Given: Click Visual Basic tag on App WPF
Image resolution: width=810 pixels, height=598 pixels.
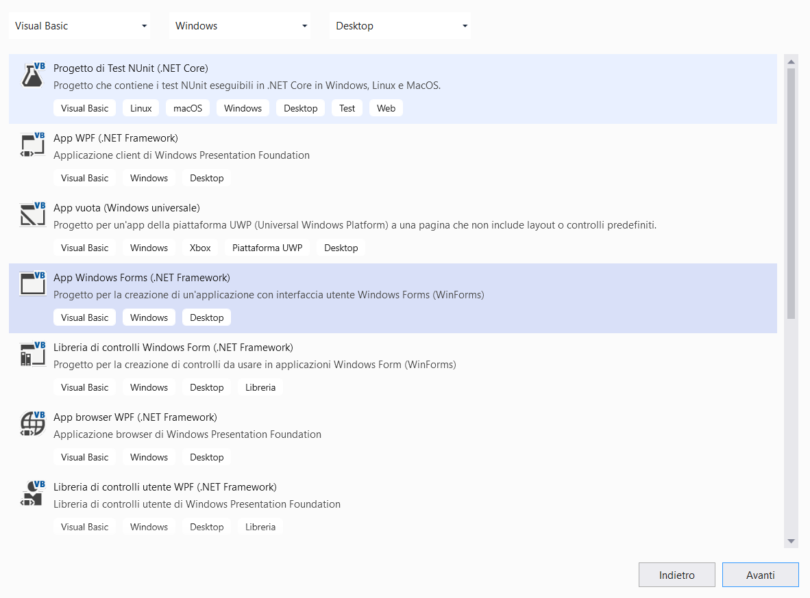Looking at the screenshot, I should coord(85,178).
